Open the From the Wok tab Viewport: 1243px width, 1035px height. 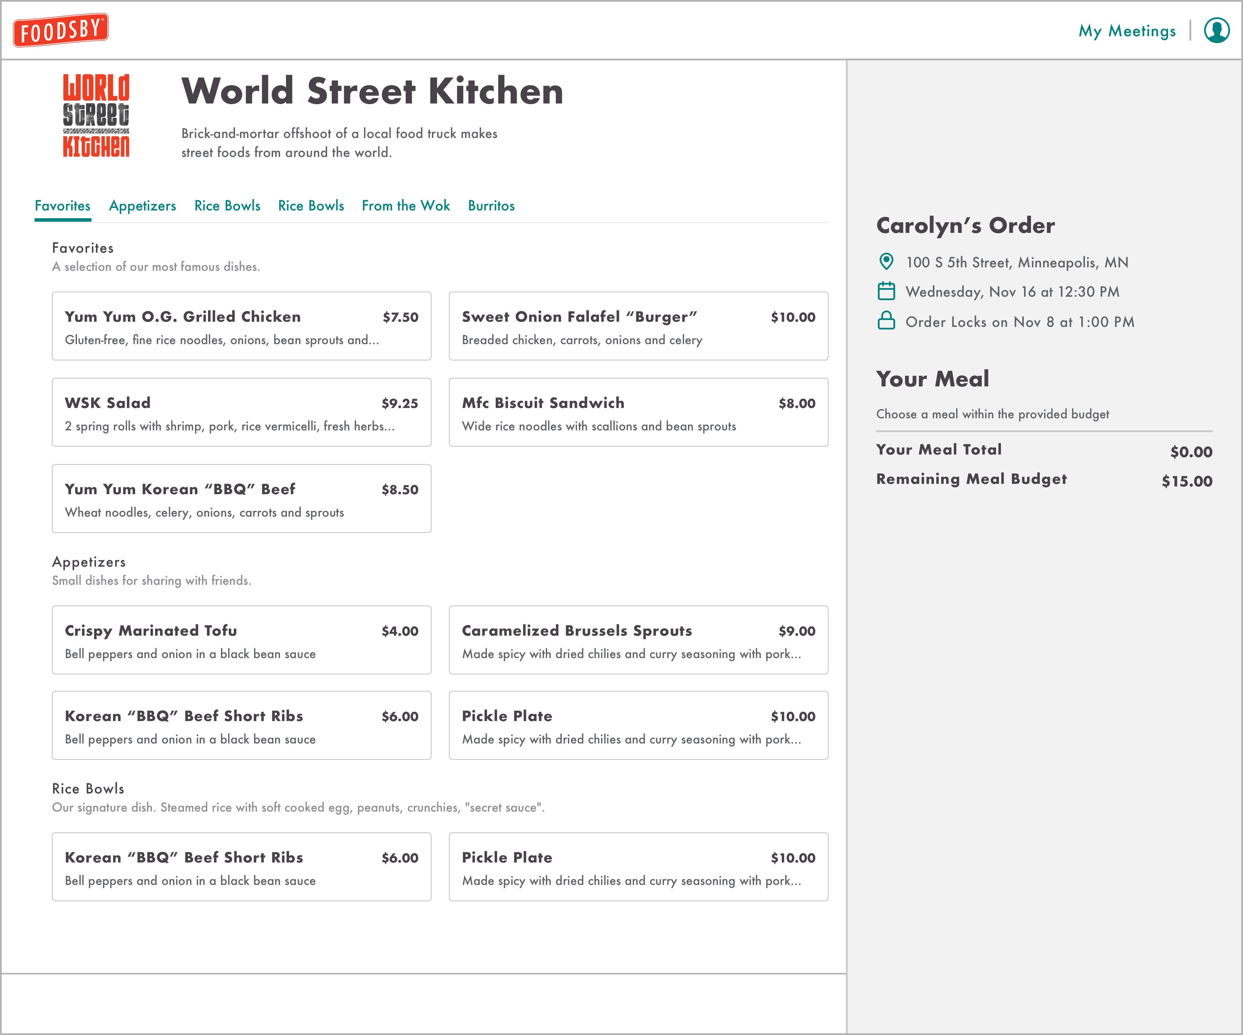[x=405, y=205]
